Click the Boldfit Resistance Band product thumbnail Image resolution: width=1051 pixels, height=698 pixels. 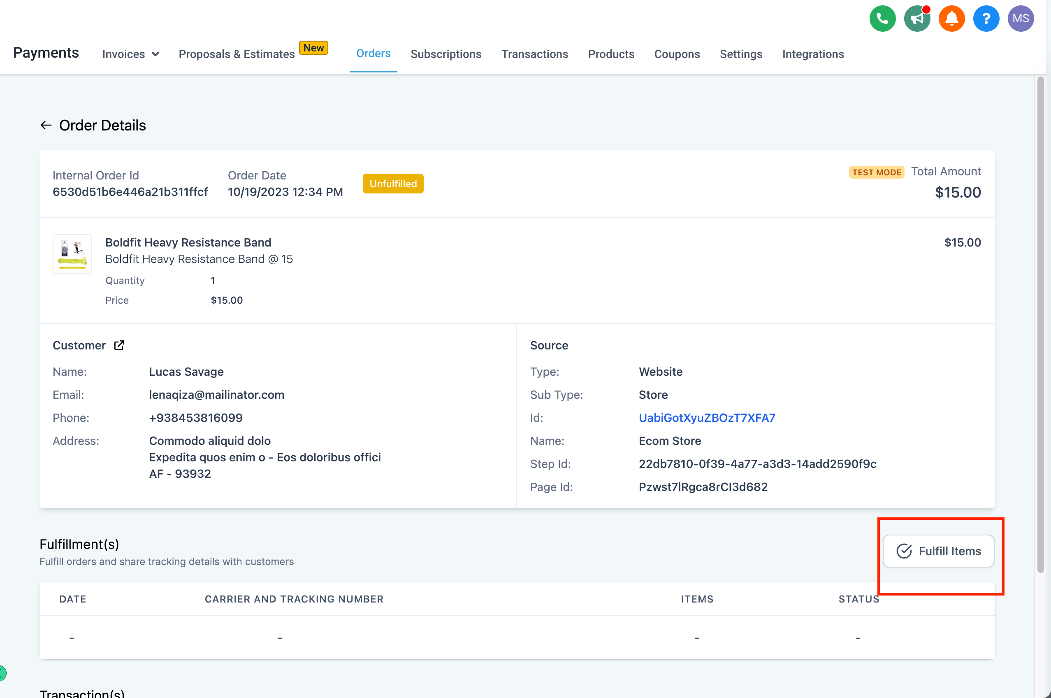[x=72, y=254]
